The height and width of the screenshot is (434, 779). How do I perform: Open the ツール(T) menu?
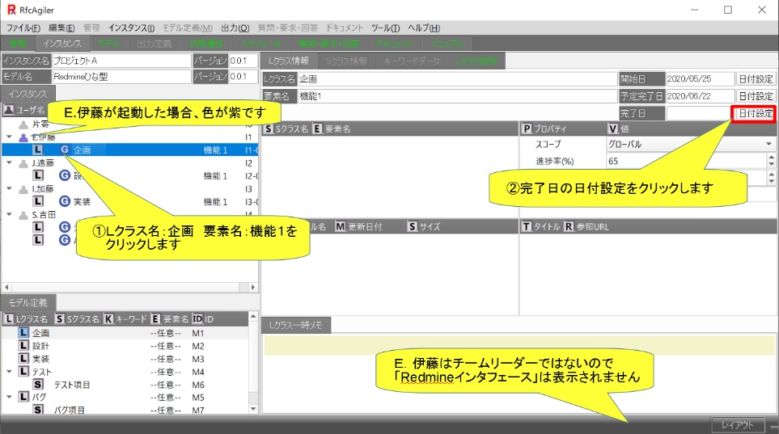386,27
